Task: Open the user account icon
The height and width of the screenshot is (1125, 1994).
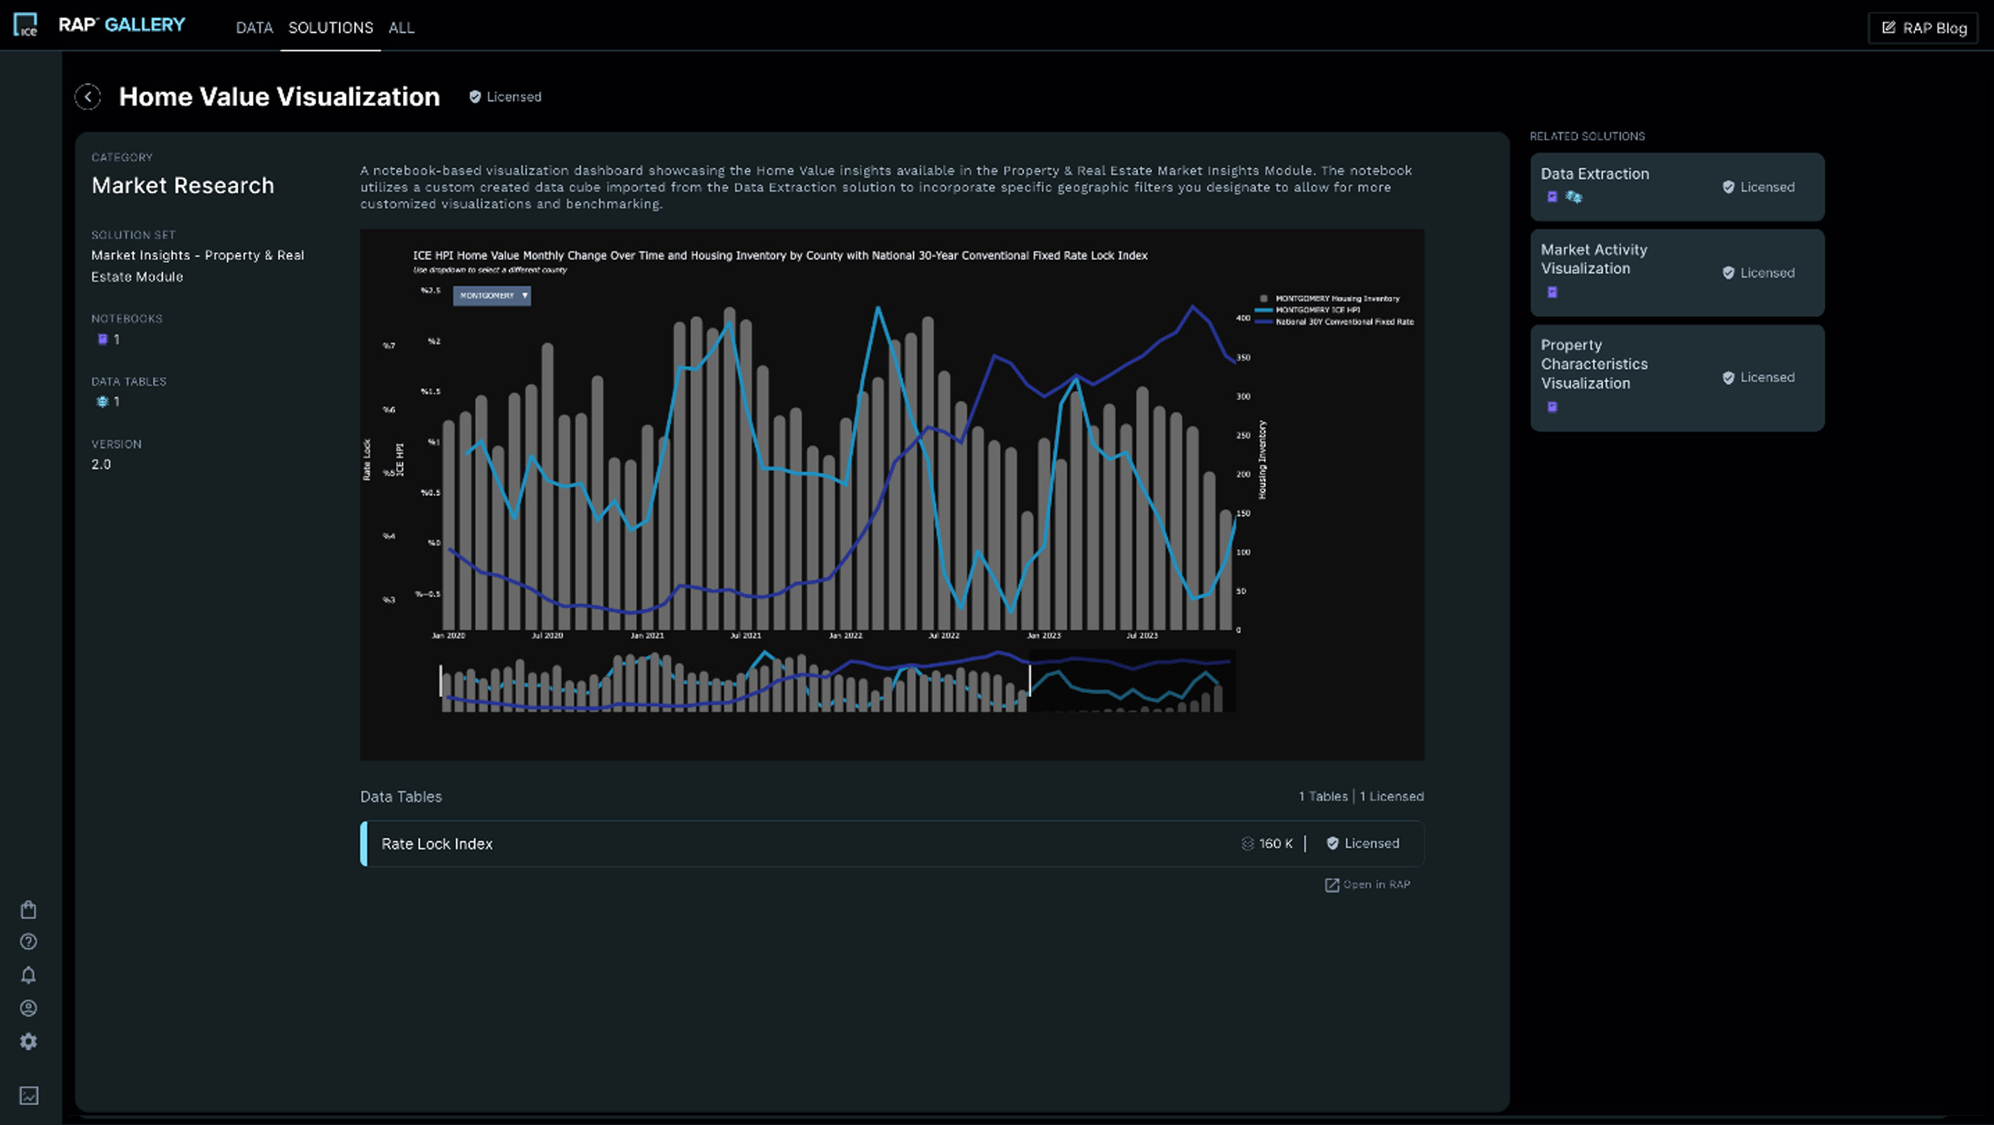Action: (x=28, y=1008)
